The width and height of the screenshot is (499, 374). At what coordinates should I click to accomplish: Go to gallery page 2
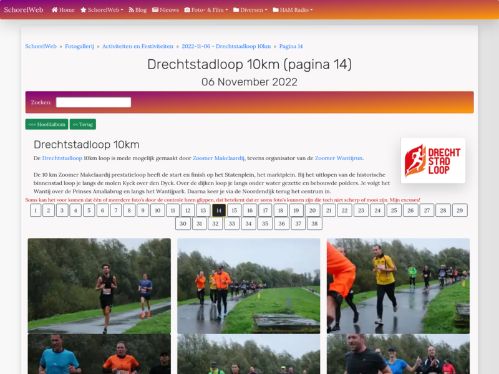pyautogui.click(x=49, y=210)
